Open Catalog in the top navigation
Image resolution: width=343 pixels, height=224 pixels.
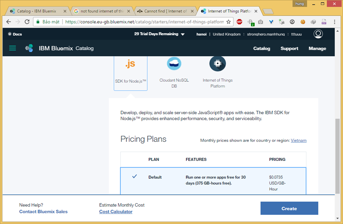click(261, 48)
